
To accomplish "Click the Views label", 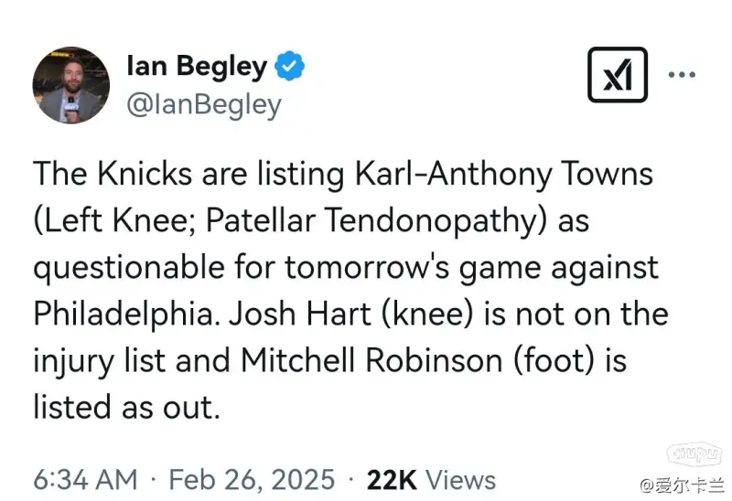I will [x=460, y=479].
